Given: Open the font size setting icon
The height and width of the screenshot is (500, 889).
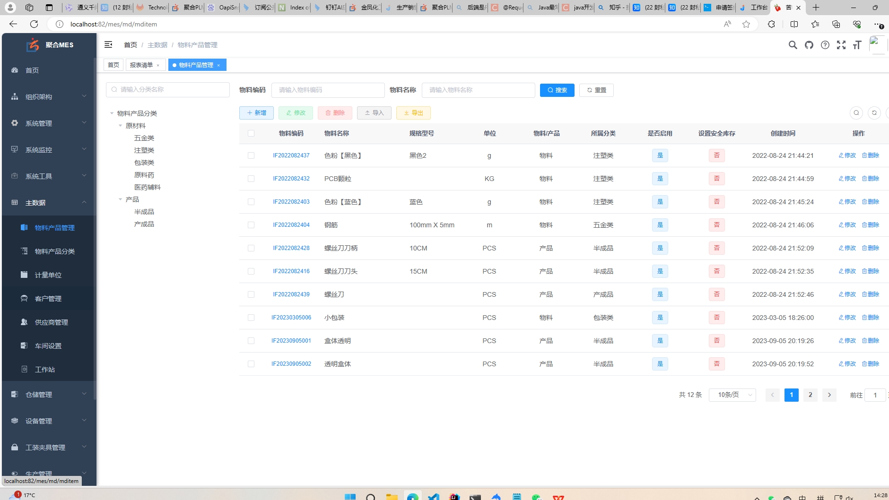Looking at the screenshot, I should (x=857, y=45).
